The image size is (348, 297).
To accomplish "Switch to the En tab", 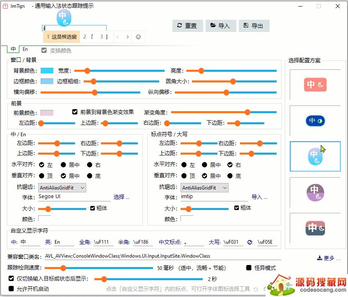I will pos(25,49).
